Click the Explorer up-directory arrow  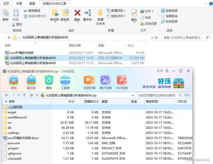[x=9, y=37]
